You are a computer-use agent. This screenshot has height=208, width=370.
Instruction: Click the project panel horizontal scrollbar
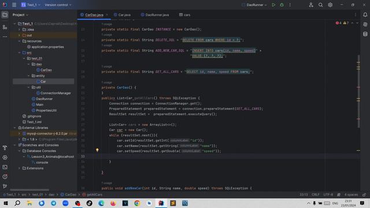coord(29,190)
